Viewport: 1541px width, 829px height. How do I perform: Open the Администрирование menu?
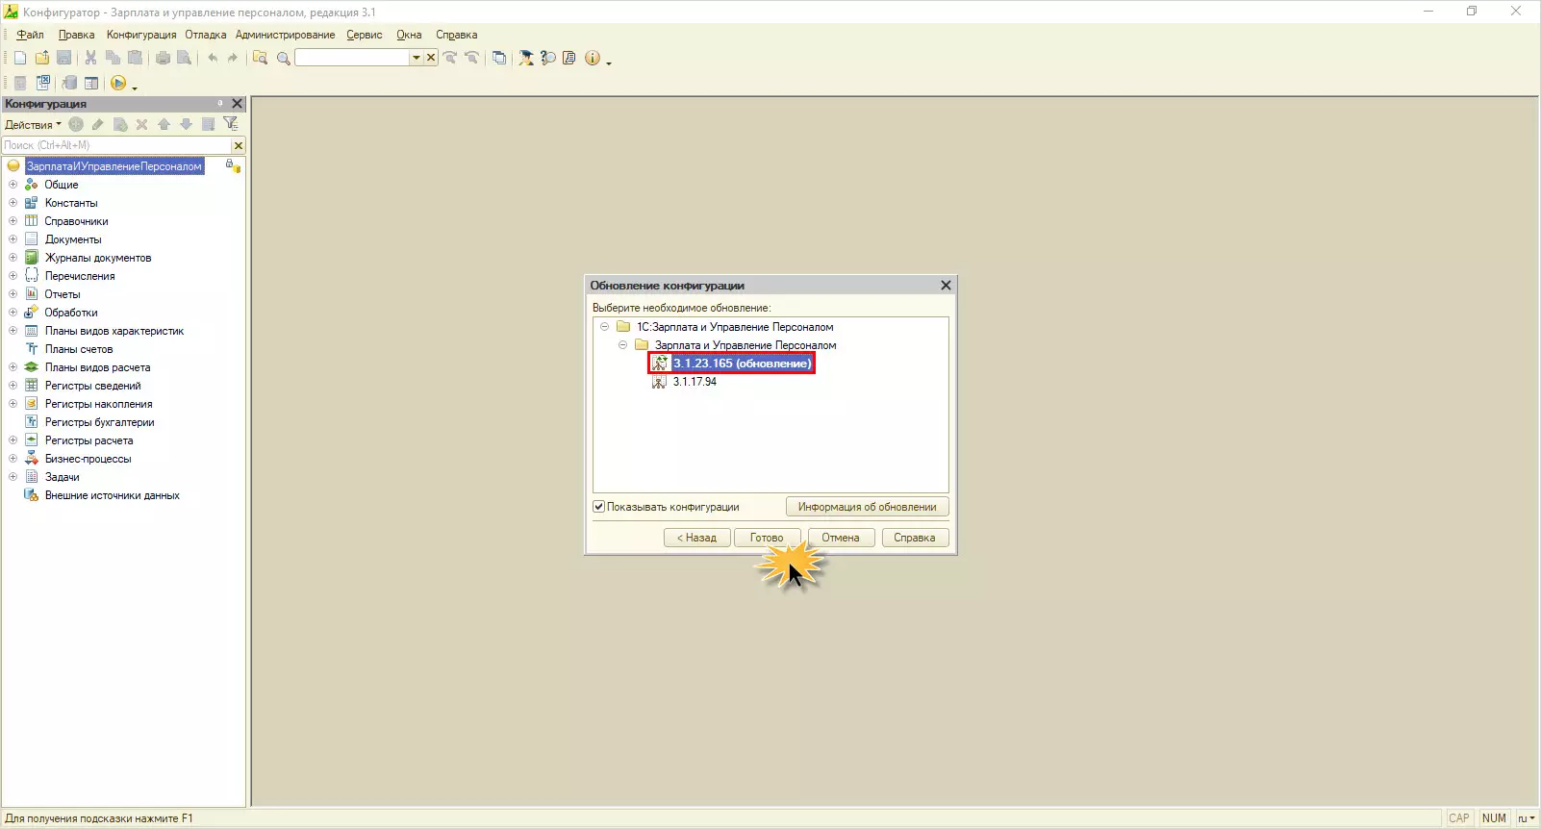(286, 35)
